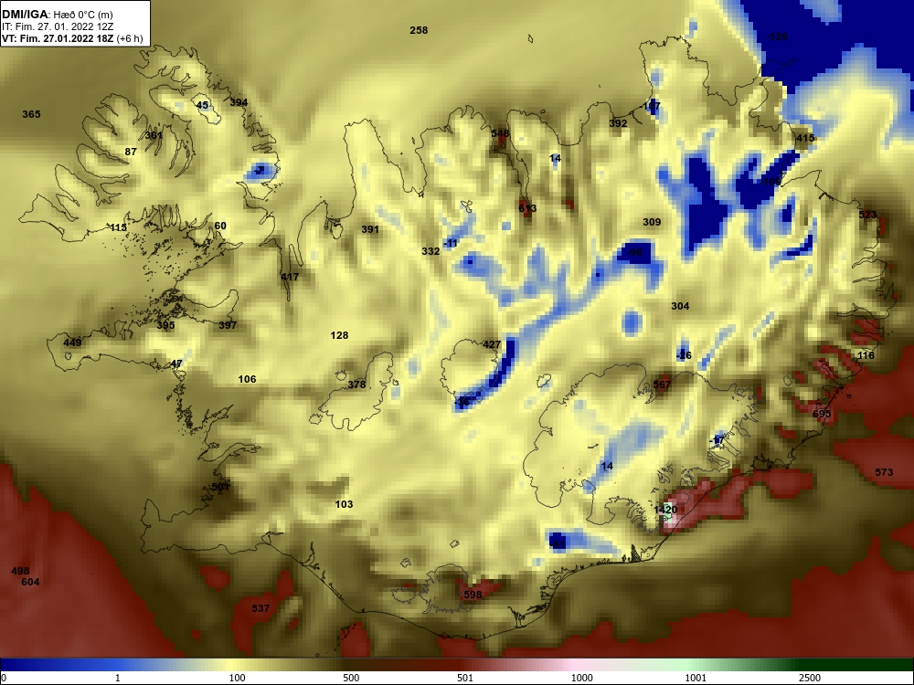Click the map value 449
Viewport: 914px width, 685px height.
point(72,342)
